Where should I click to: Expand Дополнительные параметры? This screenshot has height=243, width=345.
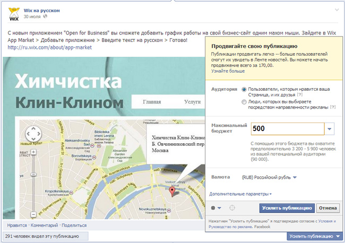240,194
